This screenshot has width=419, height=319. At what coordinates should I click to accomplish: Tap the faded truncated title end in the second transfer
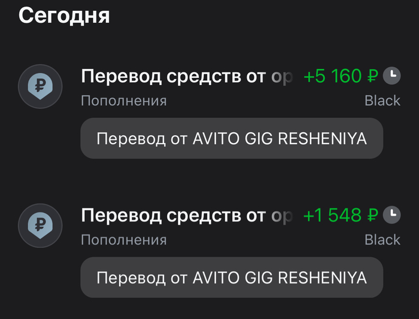[283, 215]
